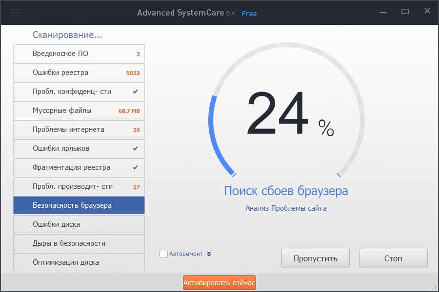Close the Advanced SystemCare window
Image resolution: width=439 pixels, height=292 pixels.
tap(427, 11)
